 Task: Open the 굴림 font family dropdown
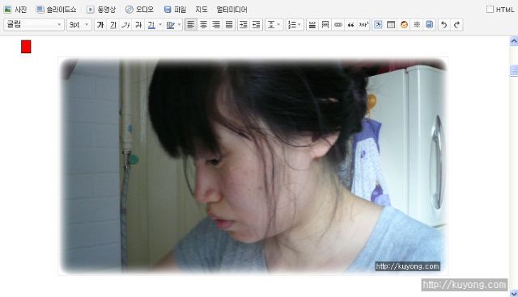(x=34, y=25)
